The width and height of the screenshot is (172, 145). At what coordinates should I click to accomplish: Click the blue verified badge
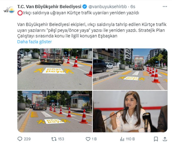[x=85, y=7]
